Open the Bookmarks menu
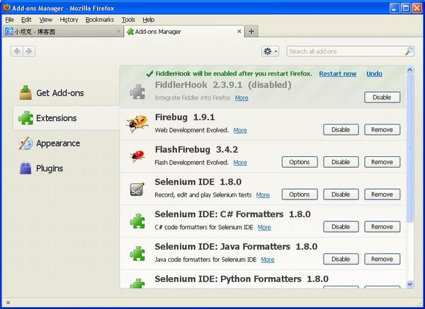 99,20
